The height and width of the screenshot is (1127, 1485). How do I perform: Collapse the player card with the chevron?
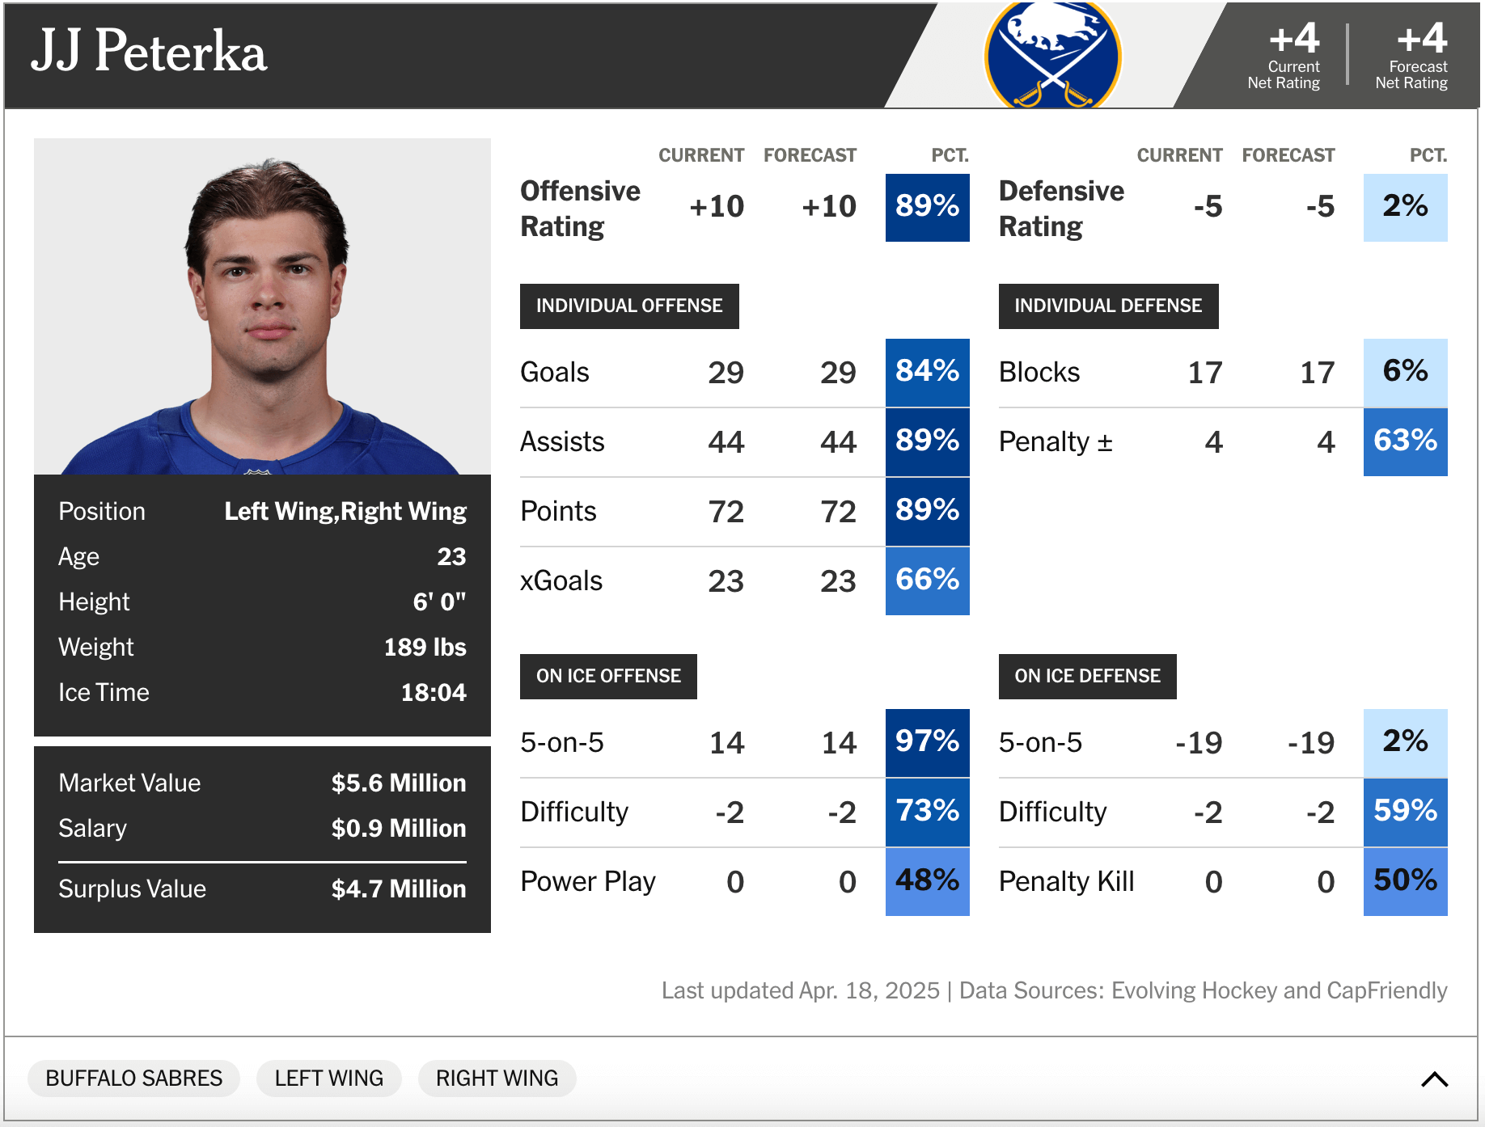(1434, 1078)
